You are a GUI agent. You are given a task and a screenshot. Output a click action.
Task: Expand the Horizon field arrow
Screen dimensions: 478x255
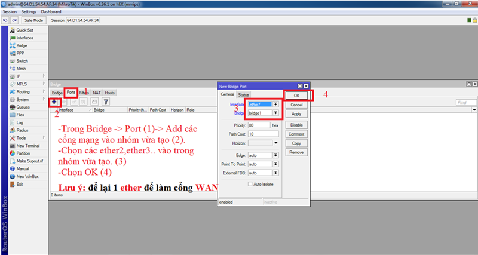click(275, 143)
